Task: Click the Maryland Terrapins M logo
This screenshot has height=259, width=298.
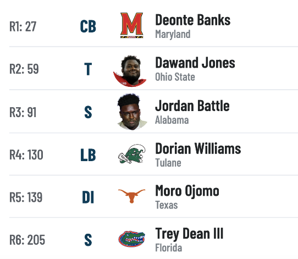Action: tap(132, 25)
